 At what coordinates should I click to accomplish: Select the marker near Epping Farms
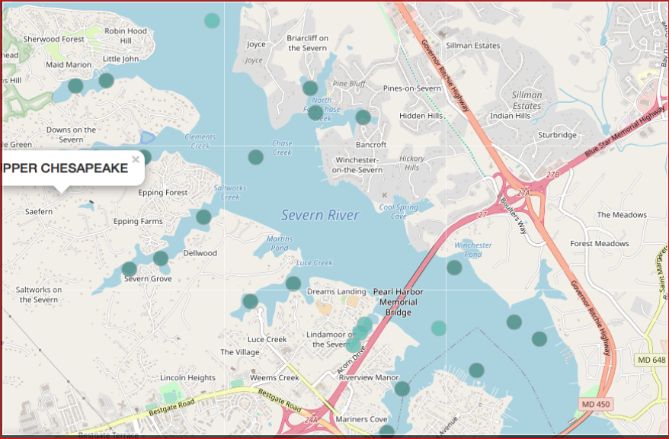point(160,258)
